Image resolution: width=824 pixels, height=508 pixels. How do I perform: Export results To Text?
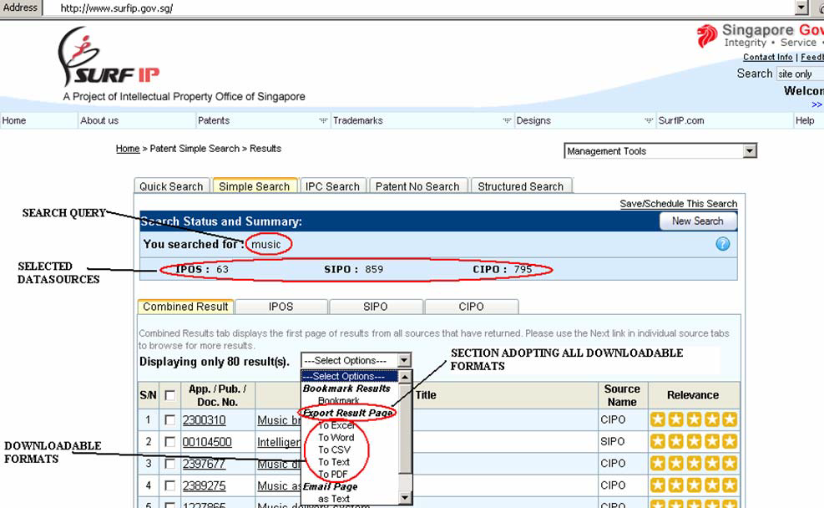click(x=334, y=462)
